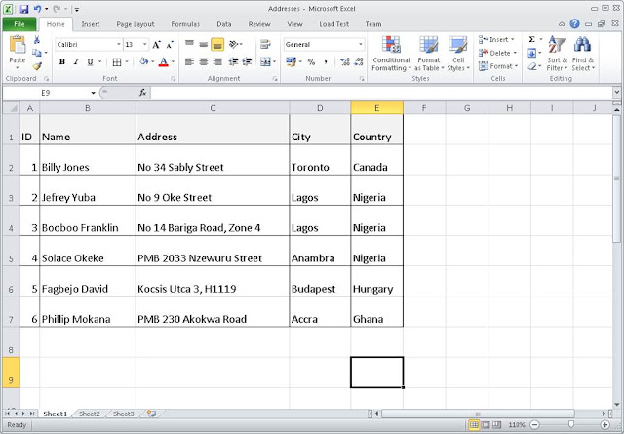Screen dimensions: 624x434
Task: Click the zoom slider handle
Action: coord(571,424)
